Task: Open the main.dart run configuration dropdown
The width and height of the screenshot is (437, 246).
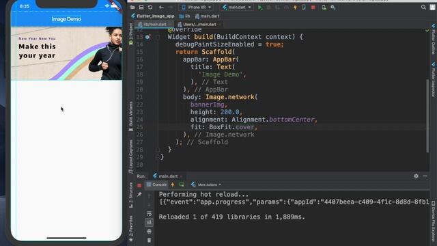Action: 237,8
